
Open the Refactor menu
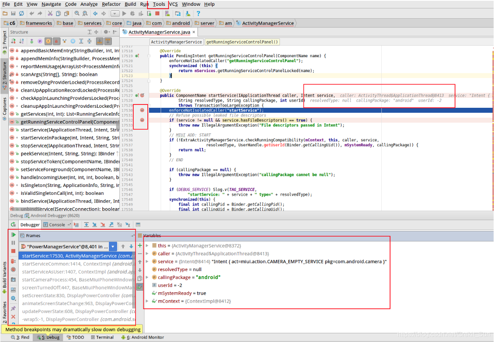click(x=111, y=4)
